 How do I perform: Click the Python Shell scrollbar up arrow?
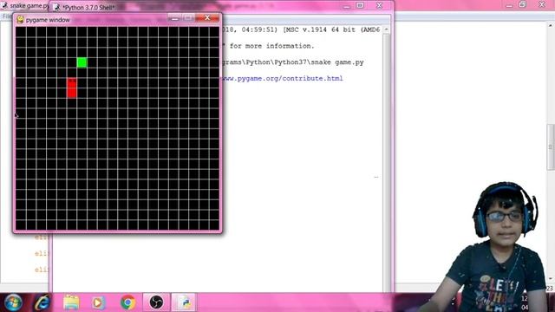(386, 29)
